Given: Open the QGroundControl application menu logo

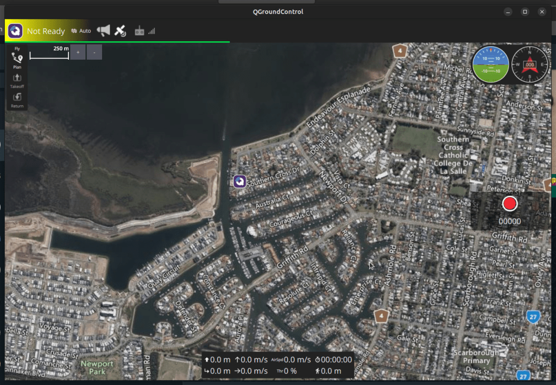Looking at the screenshot, I should tap(16, 30).
